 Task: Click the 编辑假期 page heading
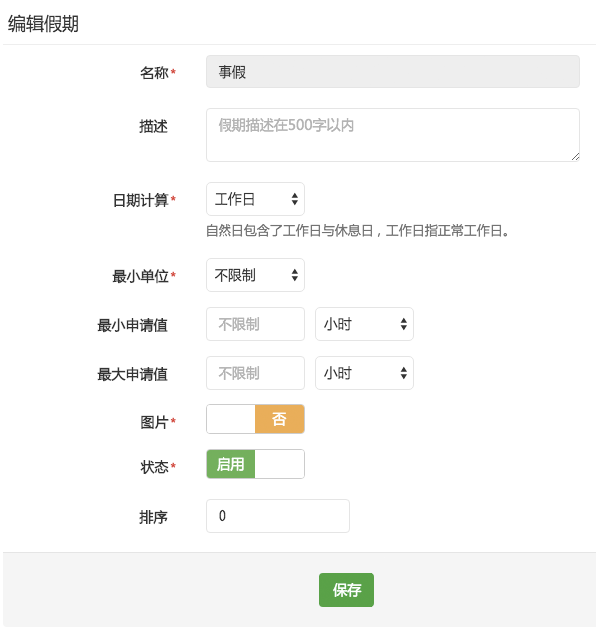[44, 23]
